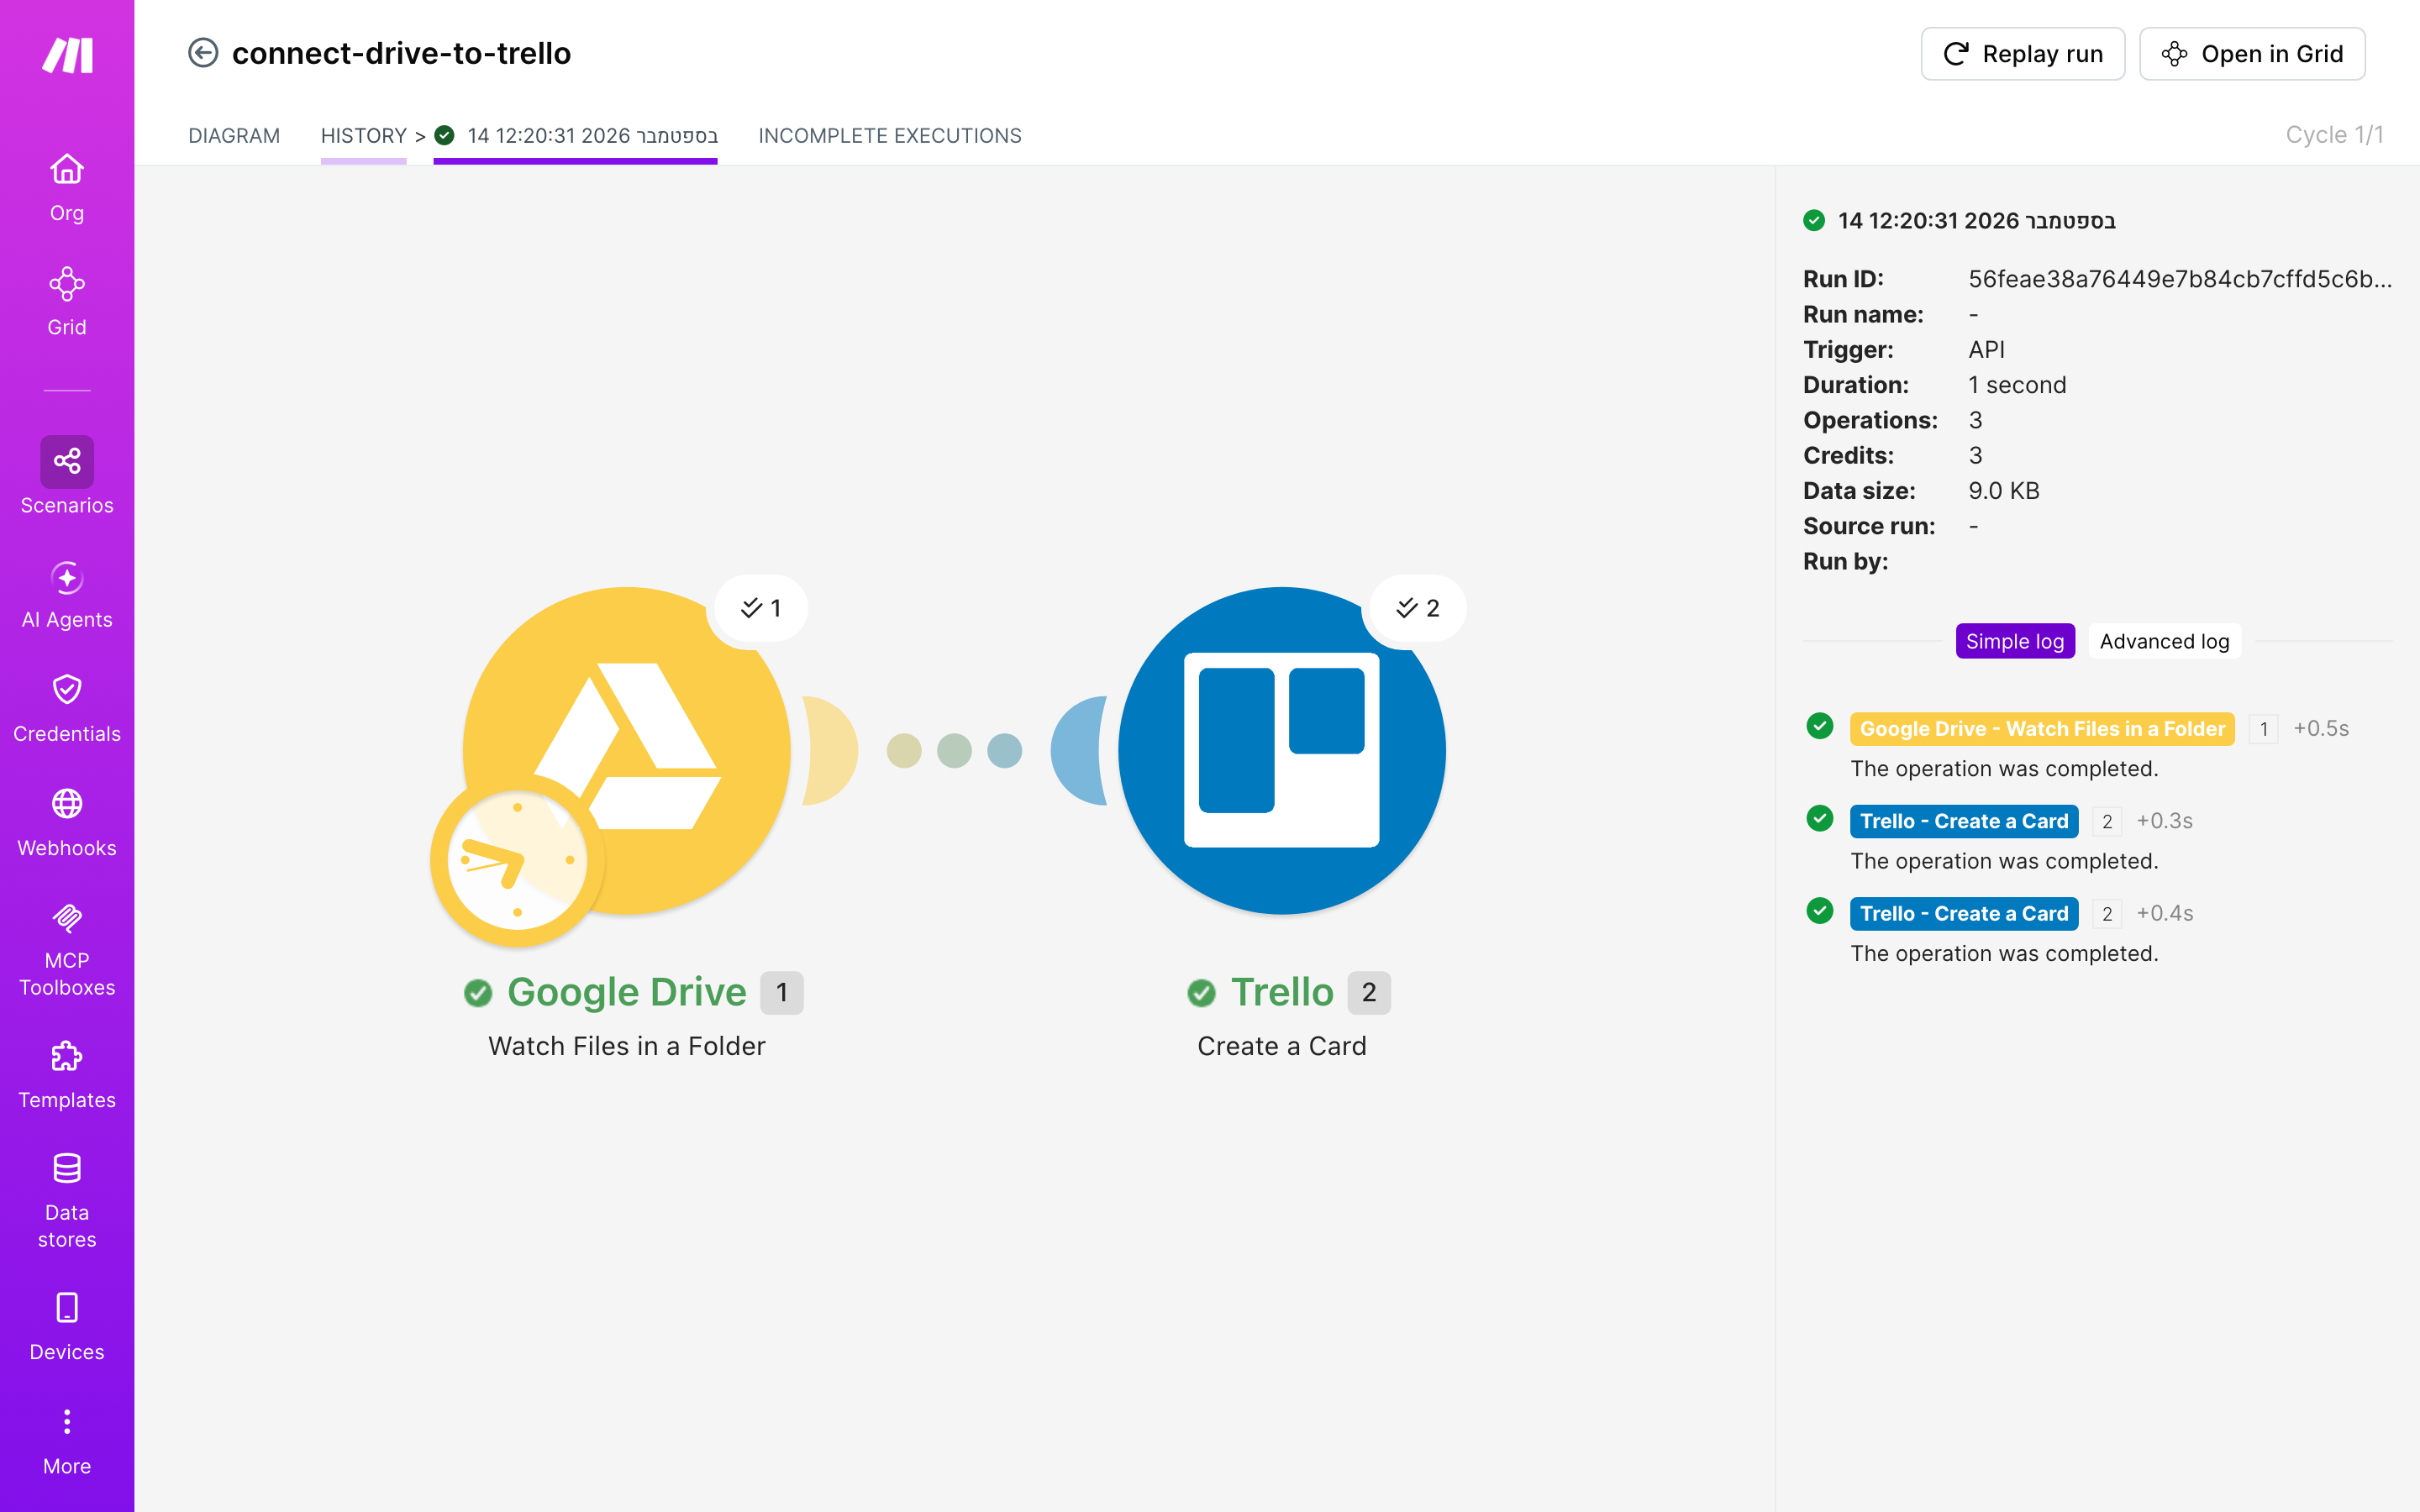
Task: Switch to the DIAGRAM tab
Action: click(234, 136)
